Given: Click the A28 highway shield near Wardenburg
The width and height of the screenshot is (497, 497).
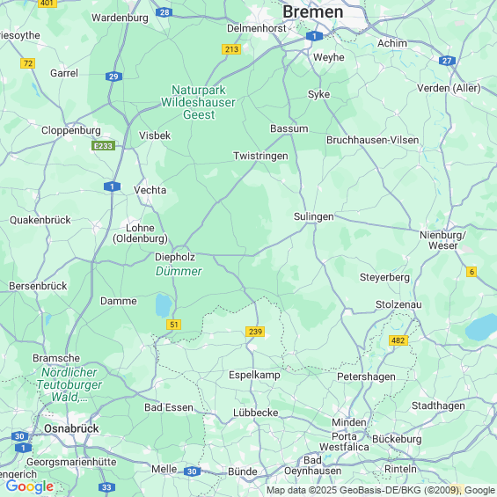Looking at the screenshot, I should [x=164, y=12].
